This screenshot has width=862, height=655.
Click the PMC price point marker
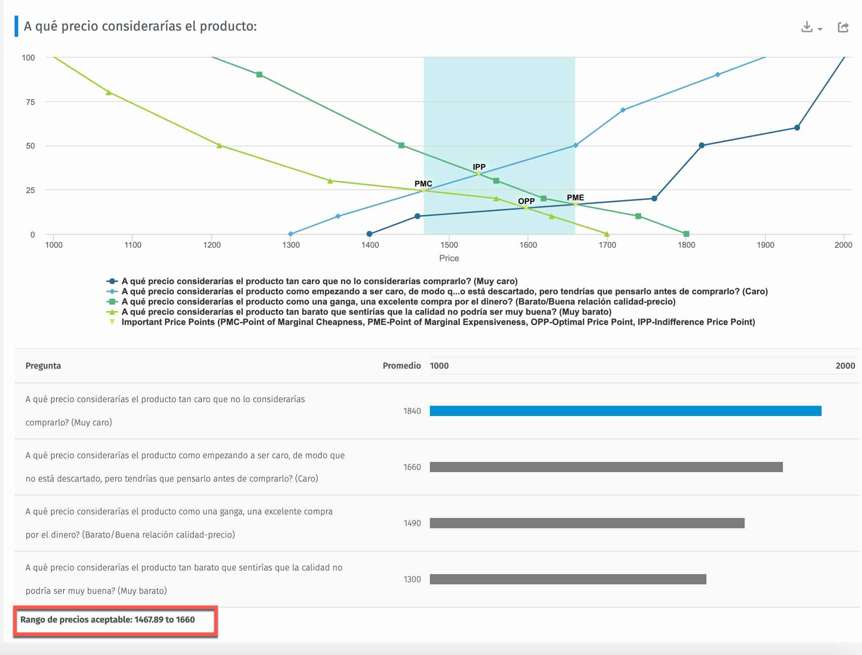(x=423, y=190)
